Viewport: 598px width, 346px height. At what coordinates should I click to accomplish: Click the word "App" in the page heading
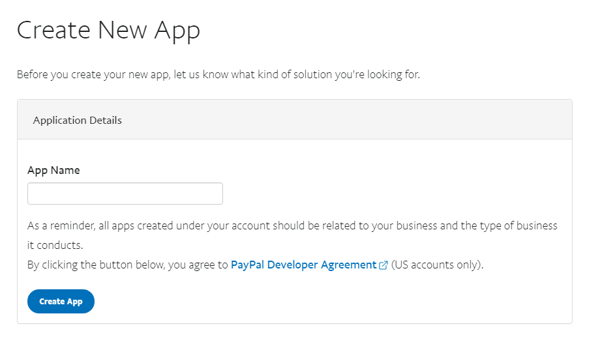click(177, 31)
